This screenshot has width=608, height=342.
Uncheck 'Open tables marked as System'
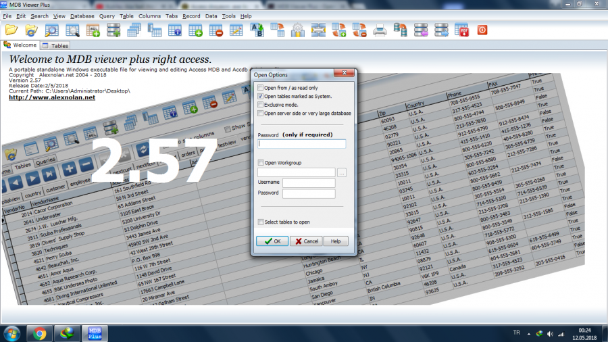pyautogui.click(x=261, y=97)
